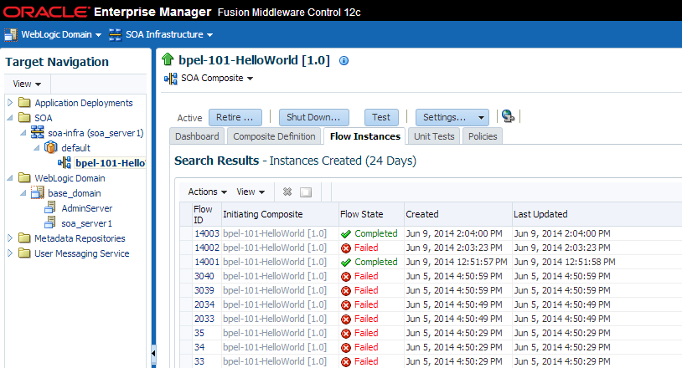Open AdminServer in the navigation tree

[x=87, y=208]
